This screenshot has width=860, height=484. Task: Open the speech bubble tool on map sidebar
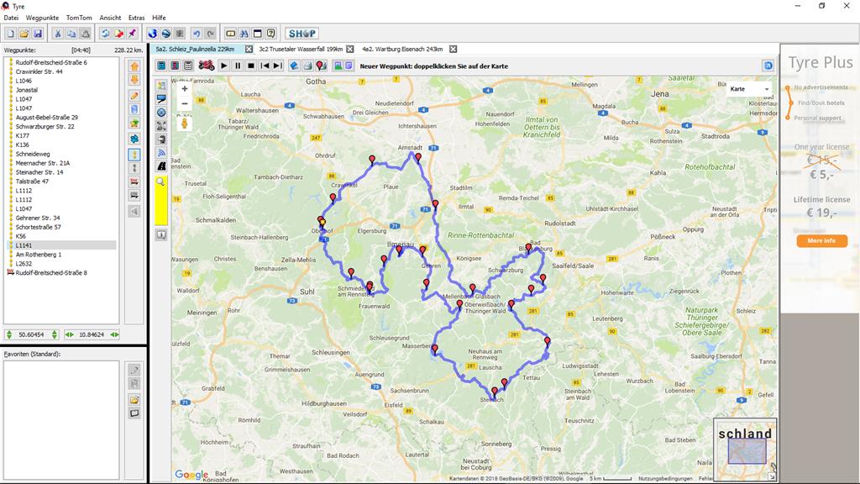pyautogui.click(x=161, y=99)
